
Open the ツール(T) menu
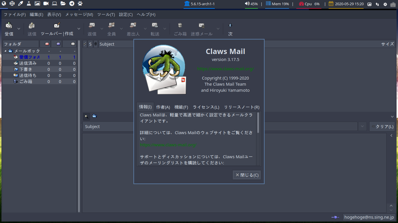(x=106, y=15)
